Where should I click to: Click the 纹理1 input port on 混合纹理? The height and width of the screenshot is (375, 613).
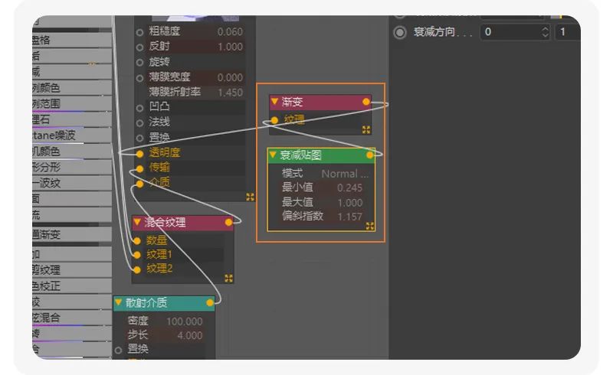click(137, 255)
